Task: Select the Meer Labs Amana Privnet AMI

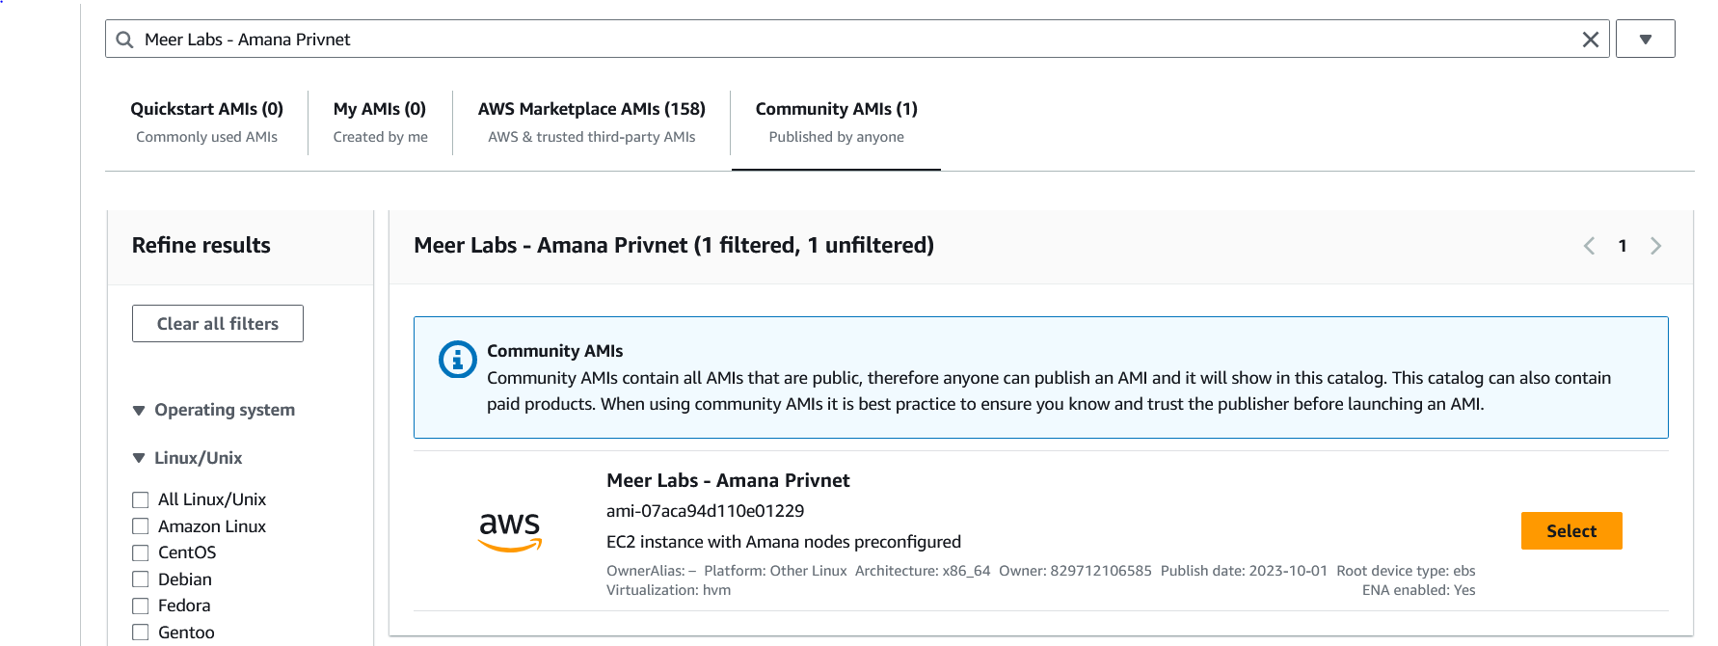Action: 1570,531
